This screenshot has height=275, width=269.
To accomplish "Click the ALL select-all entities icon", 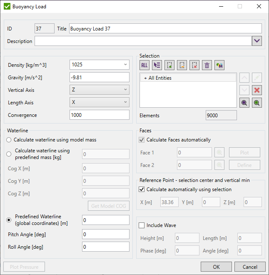I will pos(144,65).
